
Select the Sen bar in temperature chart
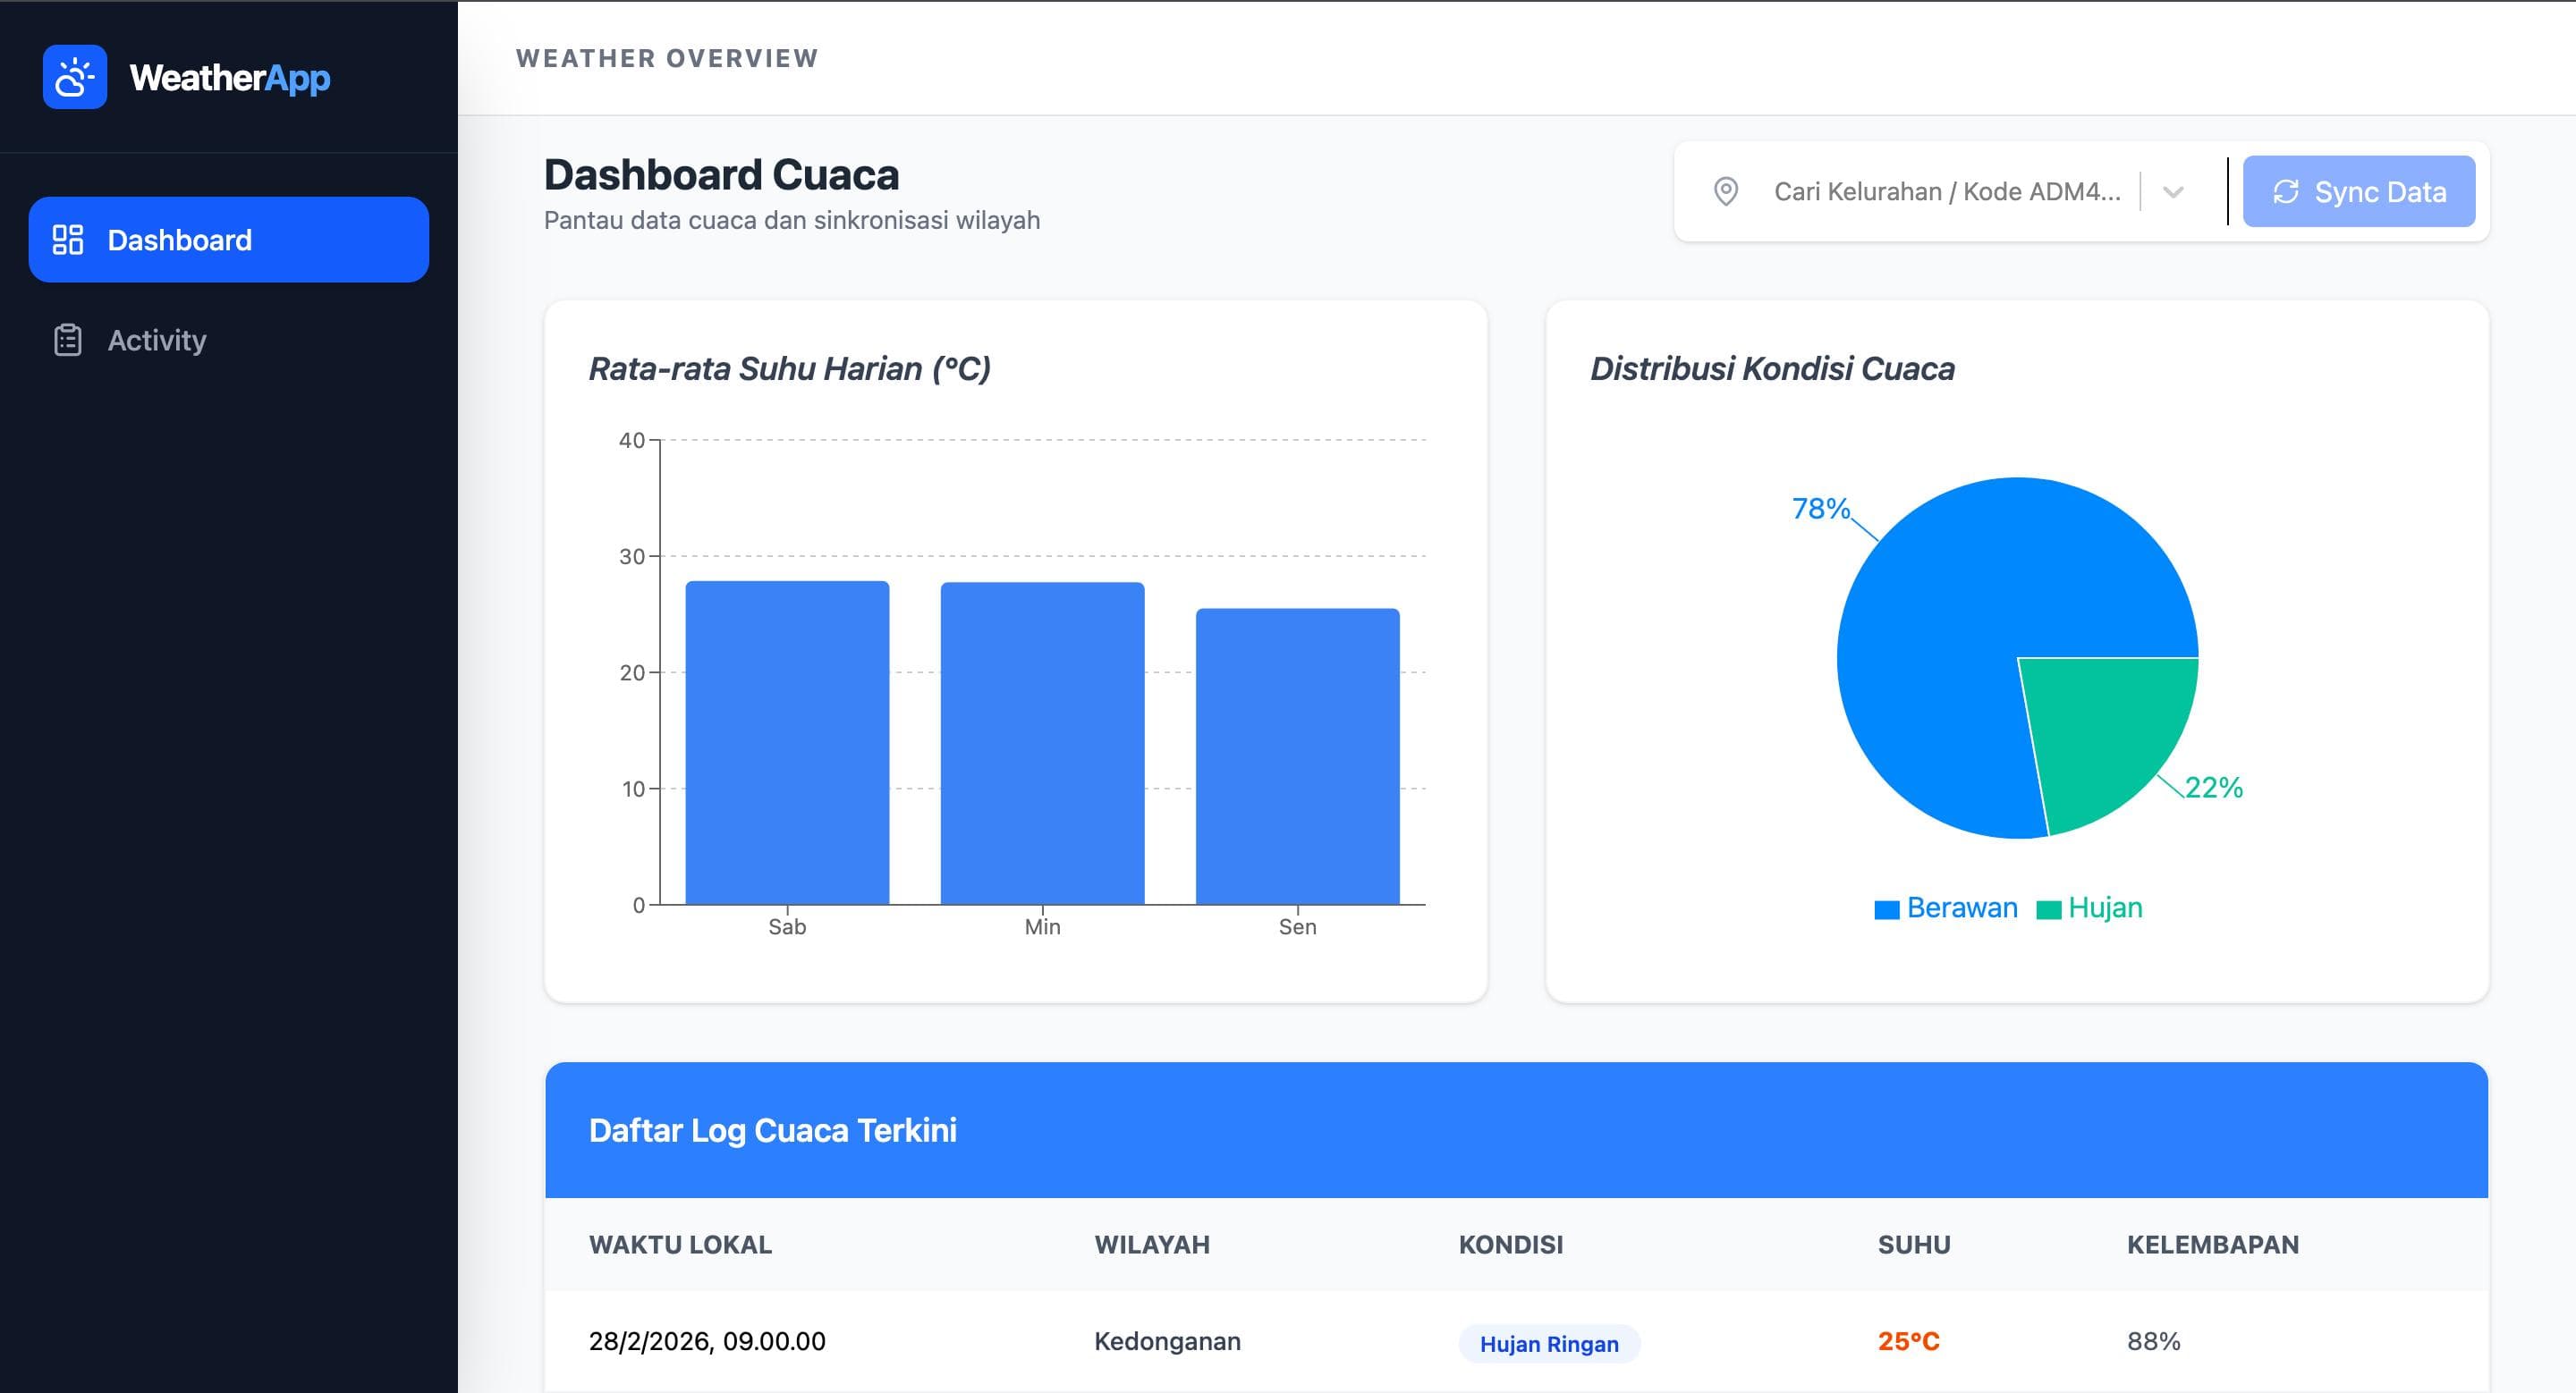coord(1297,756)
